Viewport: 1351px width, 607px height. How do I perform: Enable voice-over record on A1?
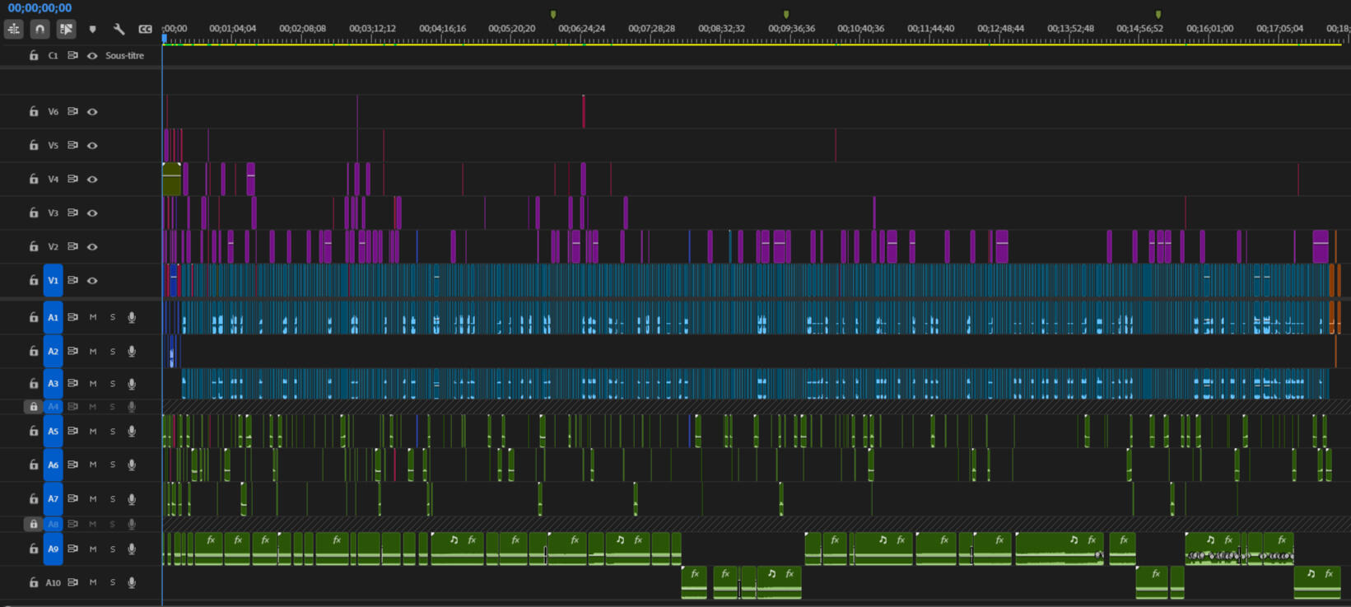pos(132,317)
